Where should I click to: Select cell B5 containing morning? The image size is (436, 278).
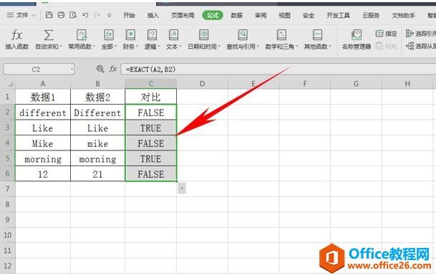(97, 158)
